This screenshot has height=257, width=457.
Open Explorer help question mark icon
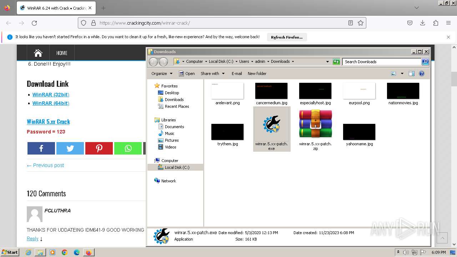[422, 74]
